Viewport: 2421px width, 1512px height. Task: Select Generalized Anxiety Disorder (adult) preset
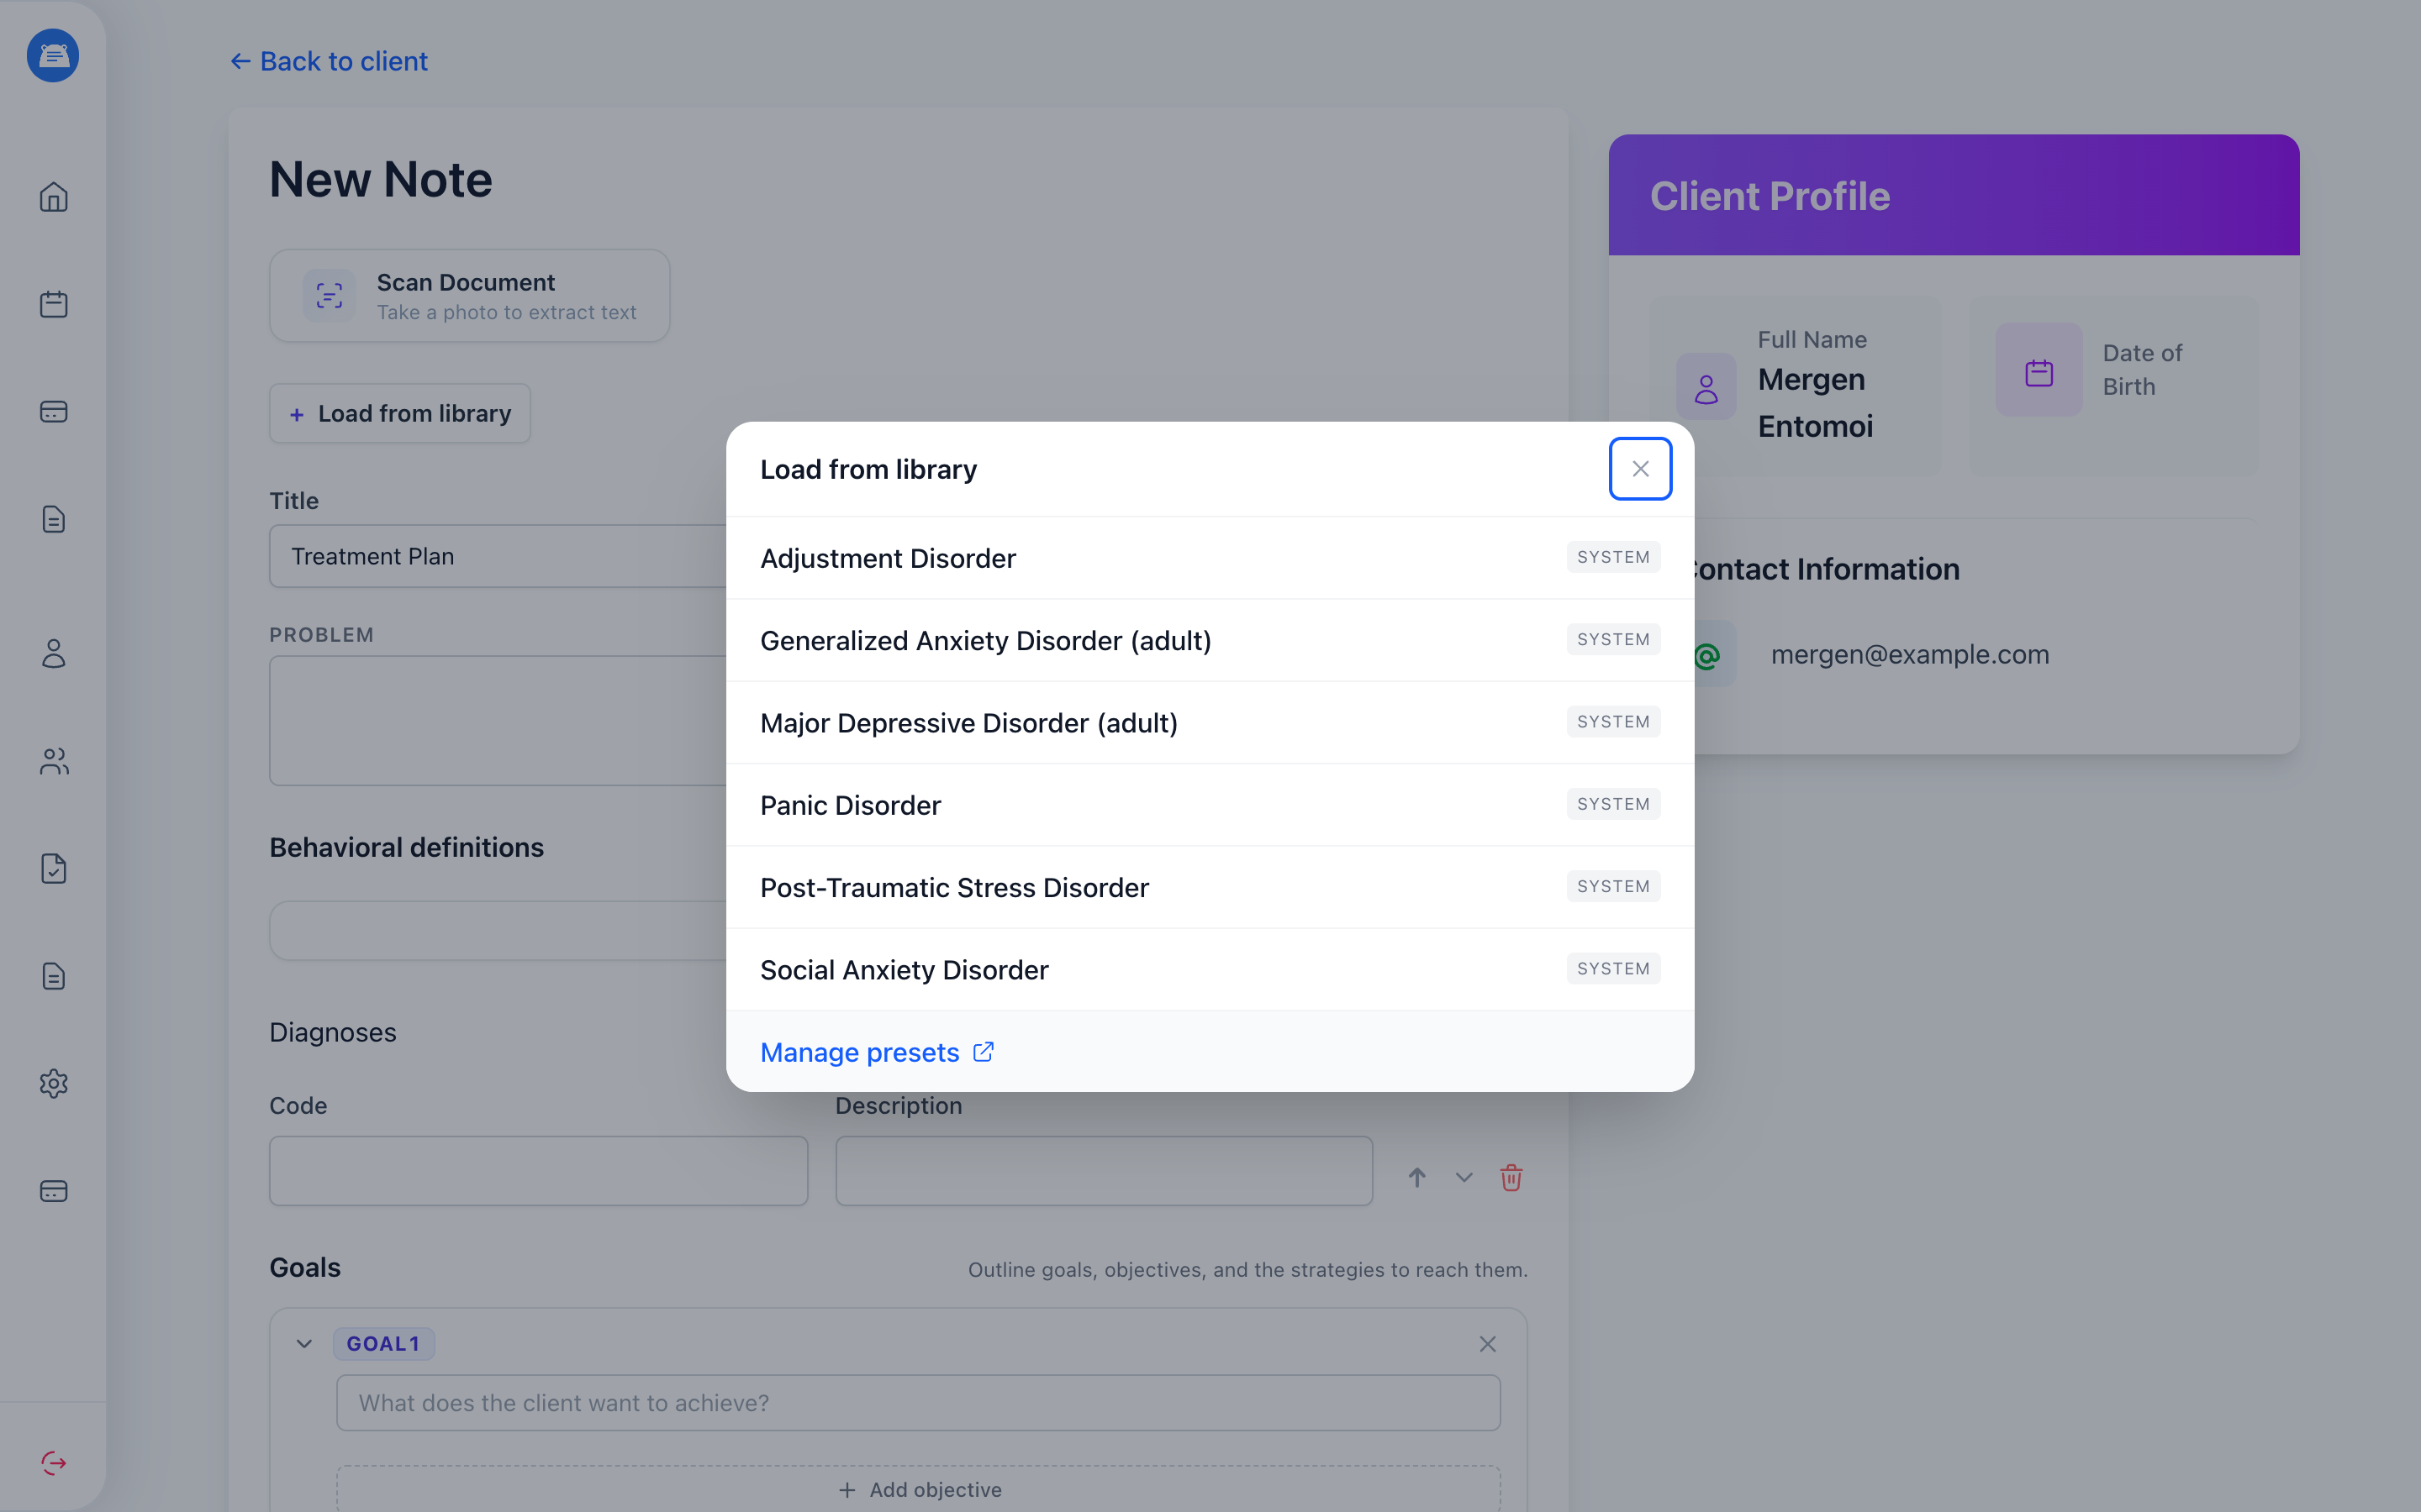point(1210,640)
